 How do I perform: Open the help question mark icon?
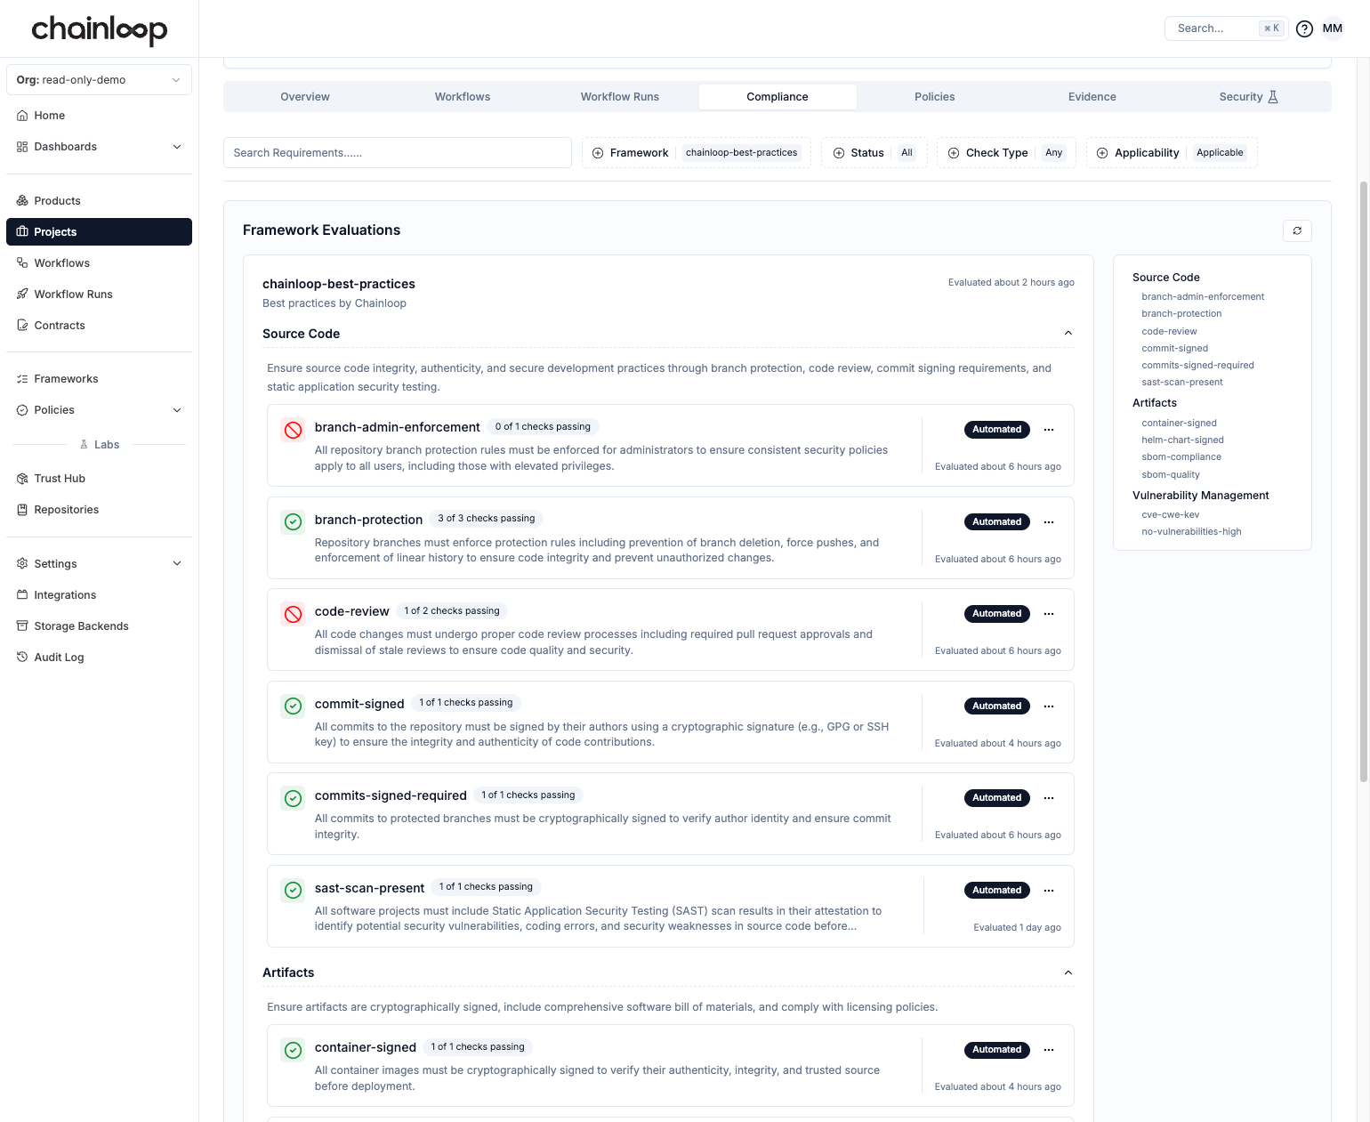[x=1304, y=28]
